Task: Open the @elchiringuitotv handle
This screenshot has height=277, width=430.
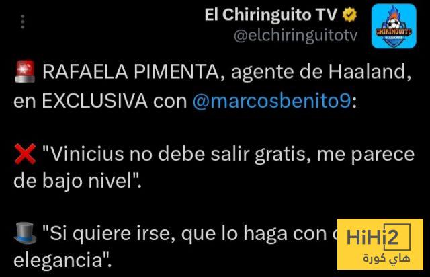Action: point(296,36)
